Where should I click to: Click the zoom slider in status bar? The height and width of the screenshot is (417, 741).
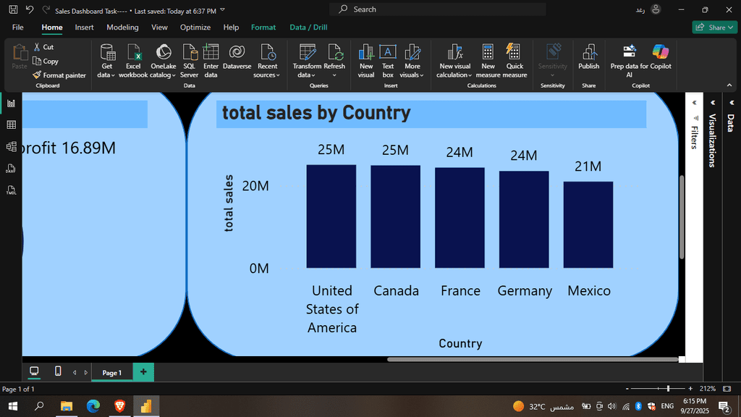(668, 389)
